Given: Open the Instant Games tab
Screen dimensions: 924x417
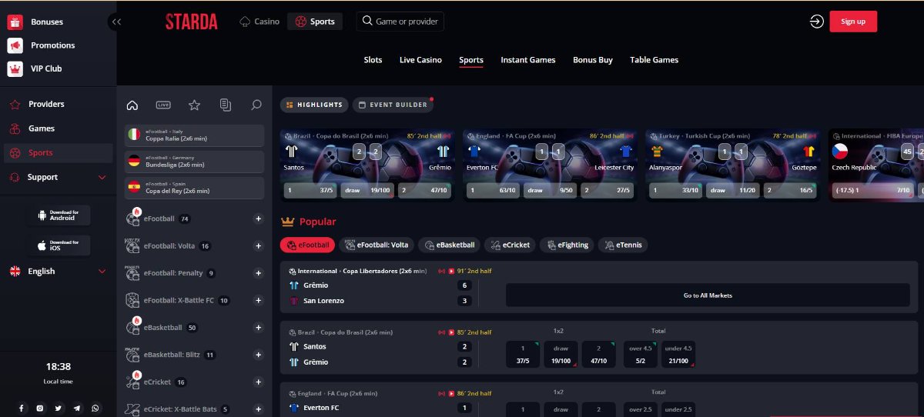Looking at the screenshot, I should click(528, 60).
